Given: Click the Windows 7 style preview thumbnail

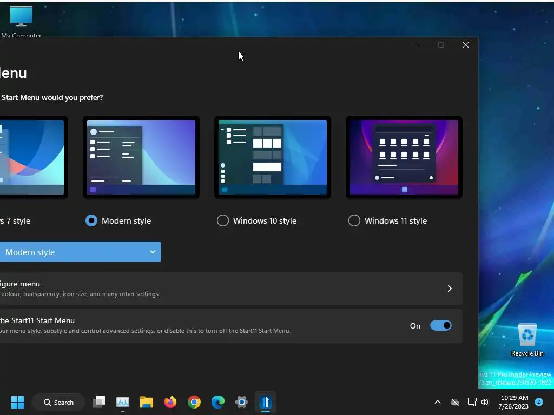Looking at the screenshot, I should click(33, 157).
